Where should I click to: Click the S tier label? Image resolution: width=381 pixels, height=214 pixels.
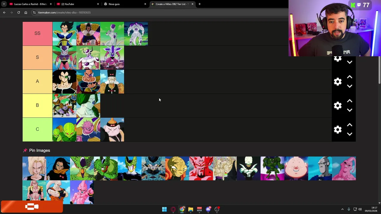coord(38,57)
